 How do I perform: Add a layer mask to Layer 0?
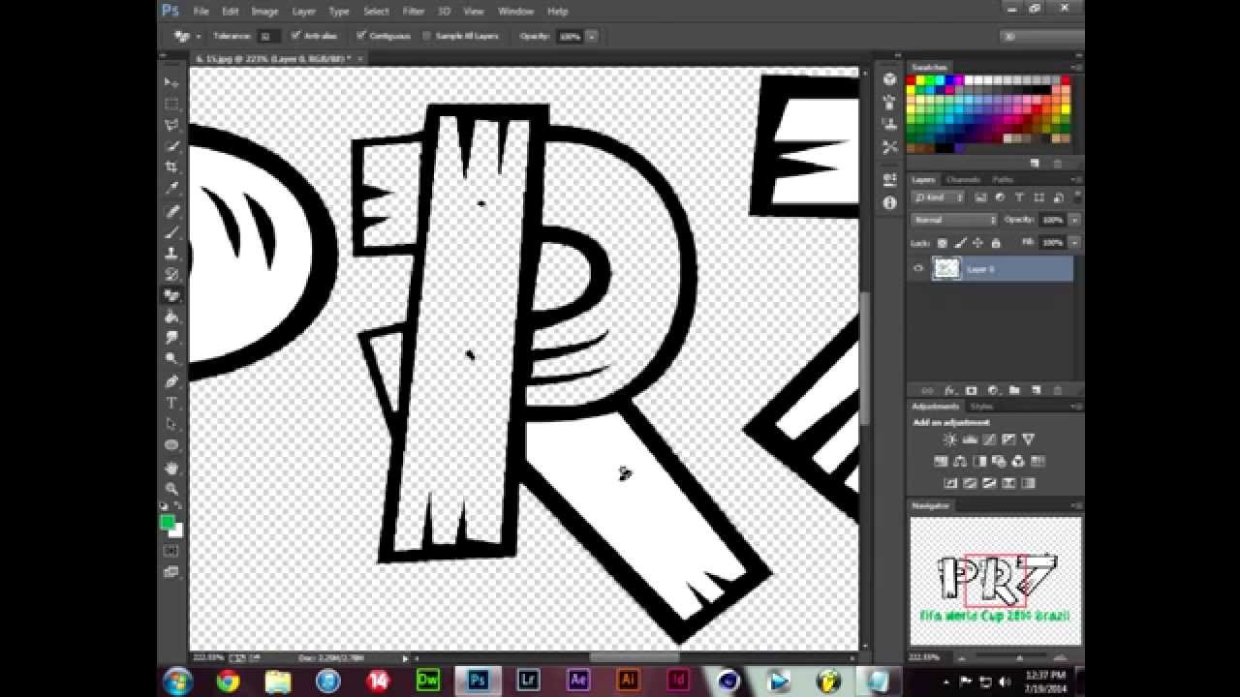pyautogui.click(x=971, y=390)
